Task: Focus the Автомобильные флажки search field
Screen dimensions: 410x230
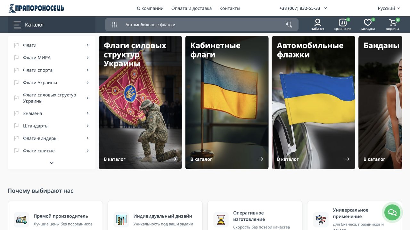Action: point(202,25)
